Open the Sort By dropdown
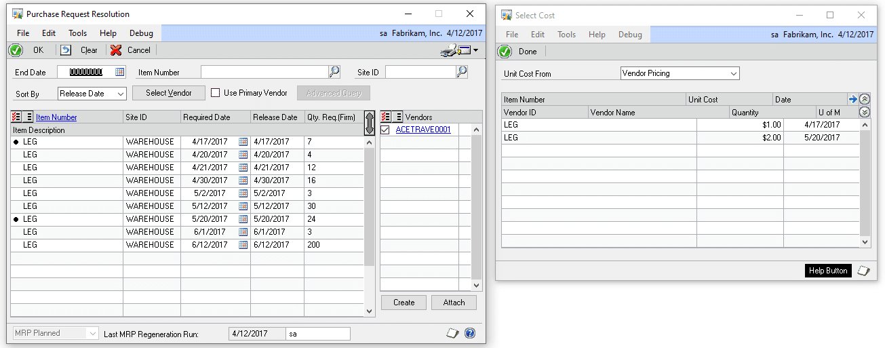885x348 pixels. [x=121, y=94]
